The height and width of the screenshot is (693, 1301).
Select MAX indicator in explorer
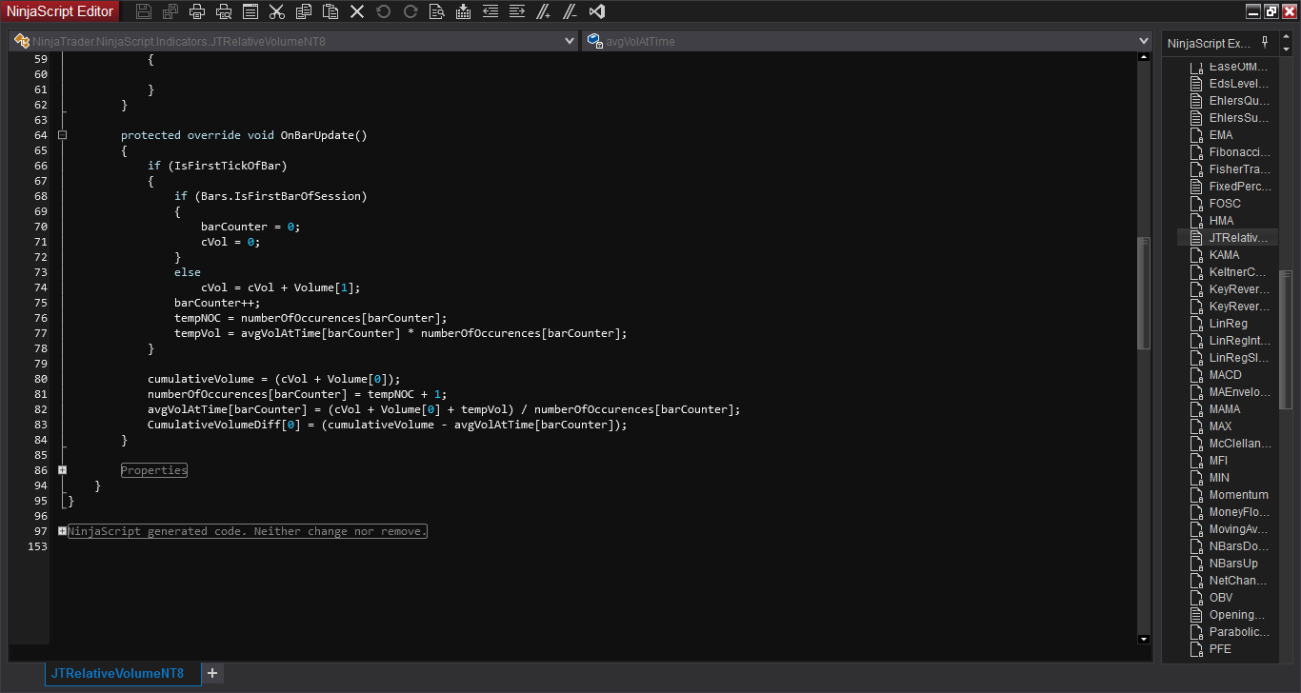1220,426
